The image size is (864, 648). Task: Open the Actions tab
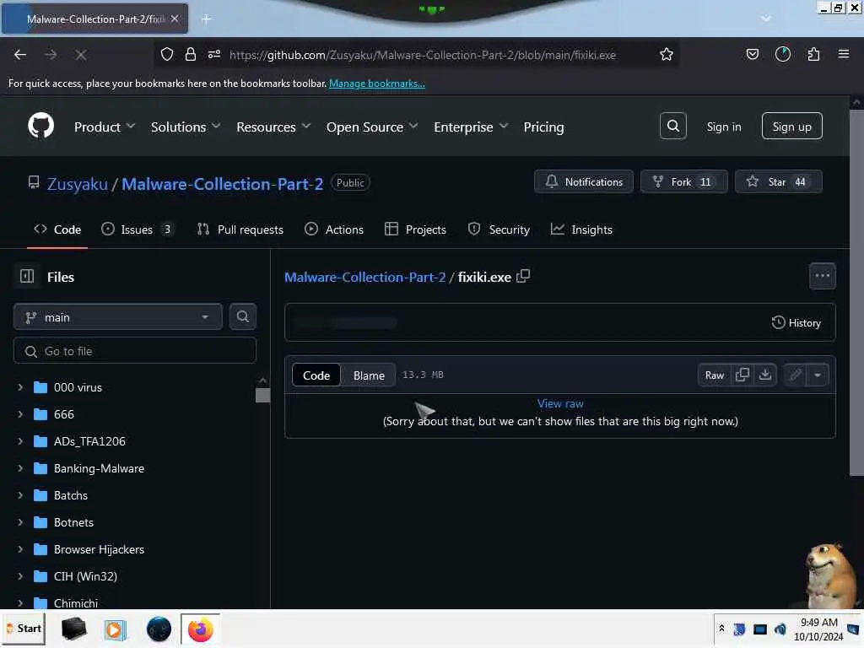click(334, 229)
